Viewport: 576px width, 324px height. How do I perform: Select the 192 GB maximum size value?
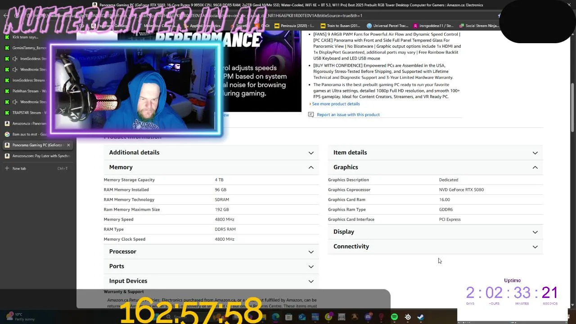222,209
